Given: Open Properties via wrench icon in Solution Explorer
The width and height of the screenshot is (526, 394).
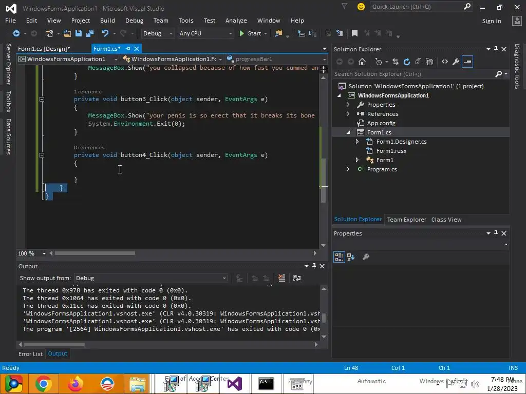Looking at the screenshot, I should pyautogui.click(x=456, y=62).
